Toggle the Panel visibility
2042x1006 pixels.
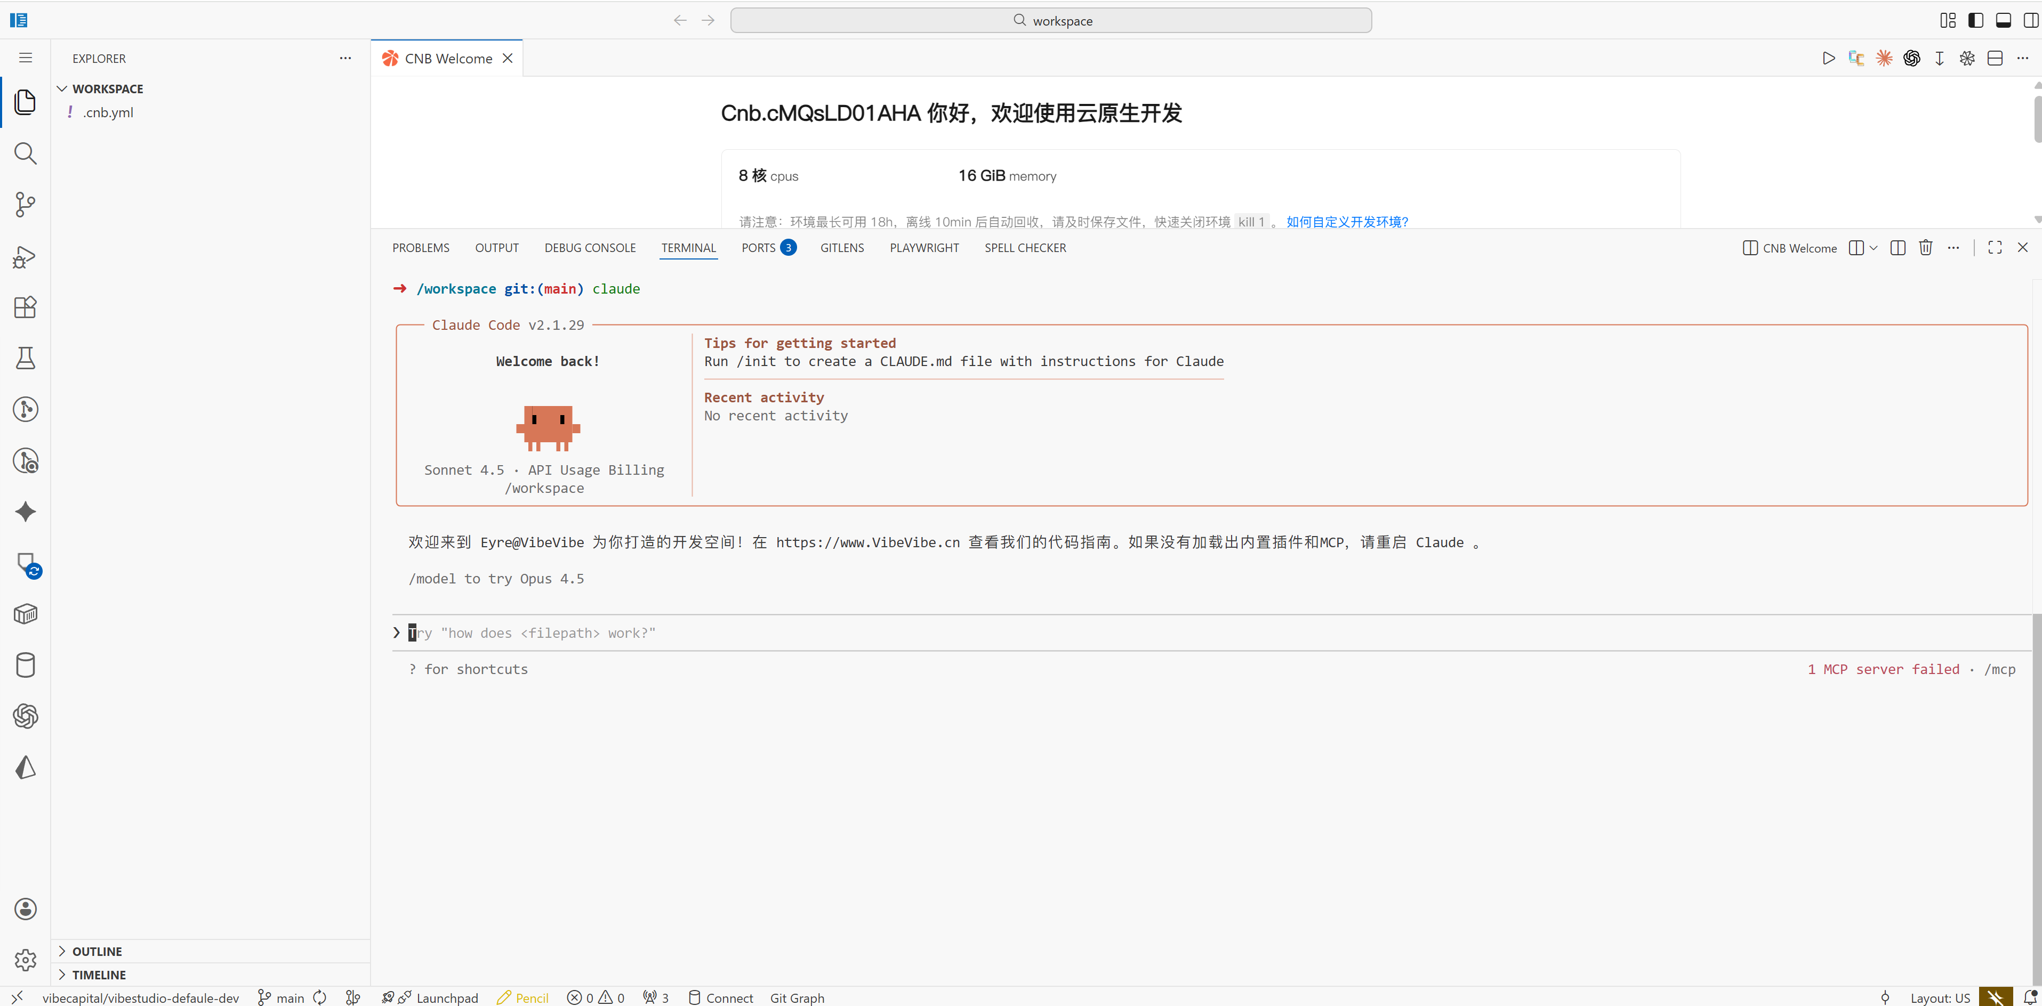(x=2004, y=20)
